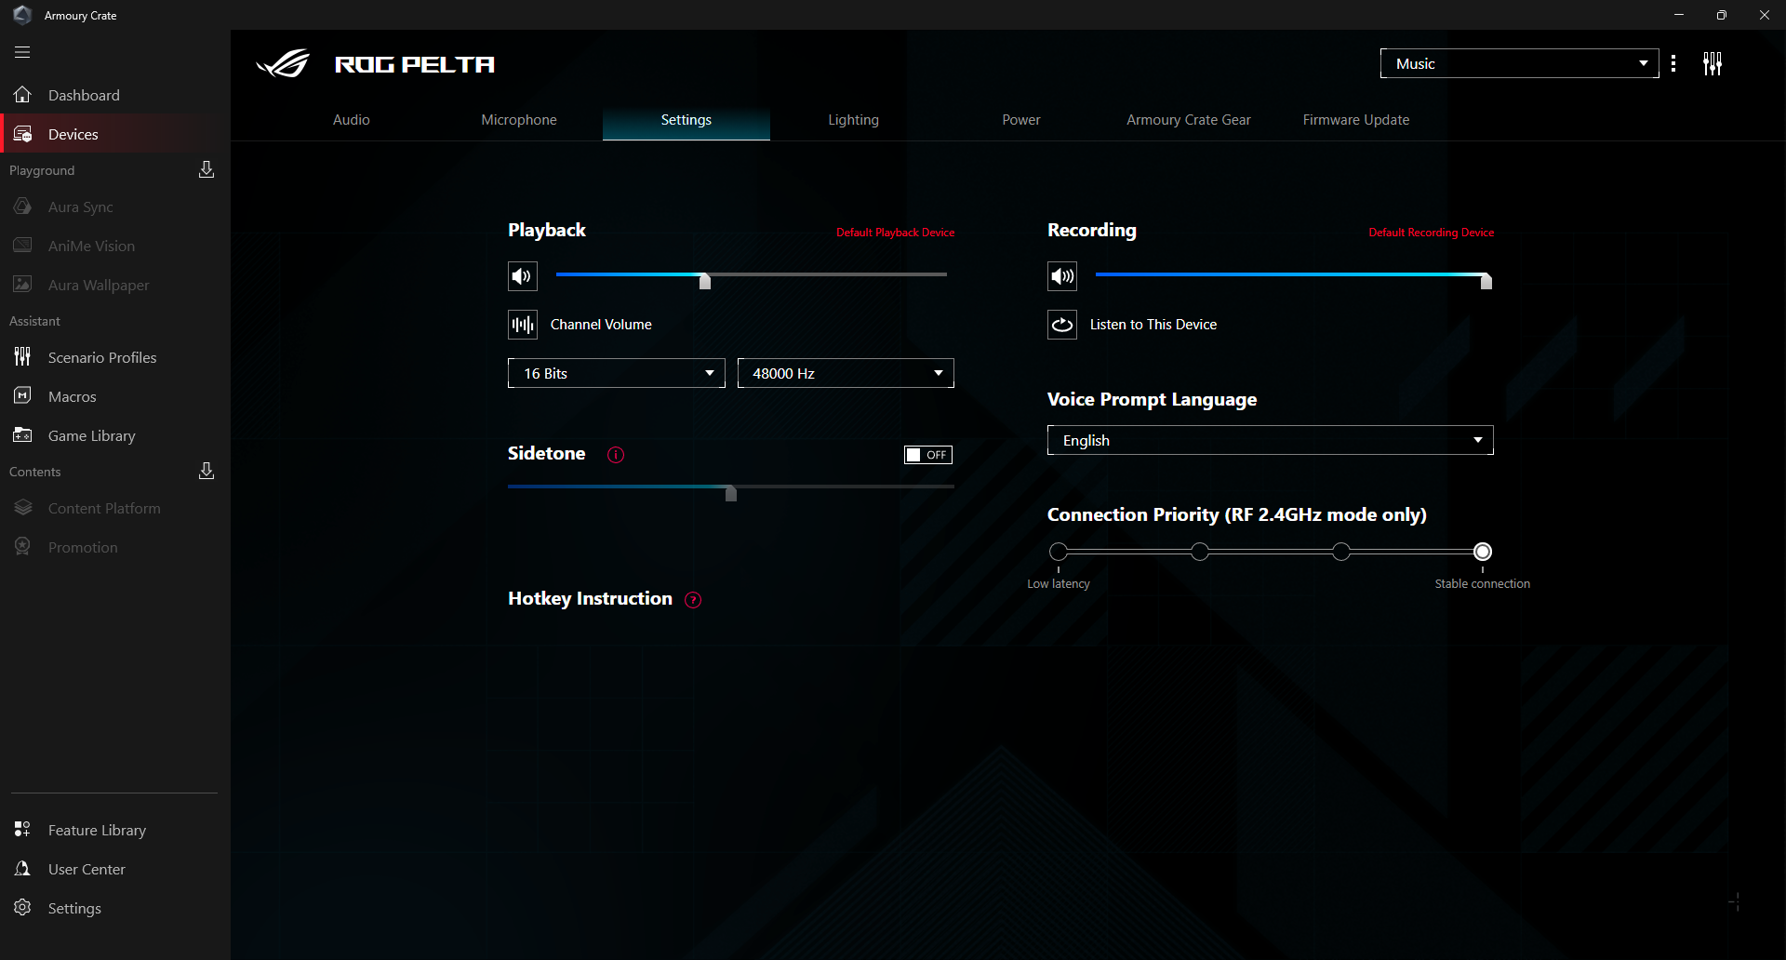1786x960 pixels.
Task: Click the AniMe Vision icon
Action: [23, 246]
